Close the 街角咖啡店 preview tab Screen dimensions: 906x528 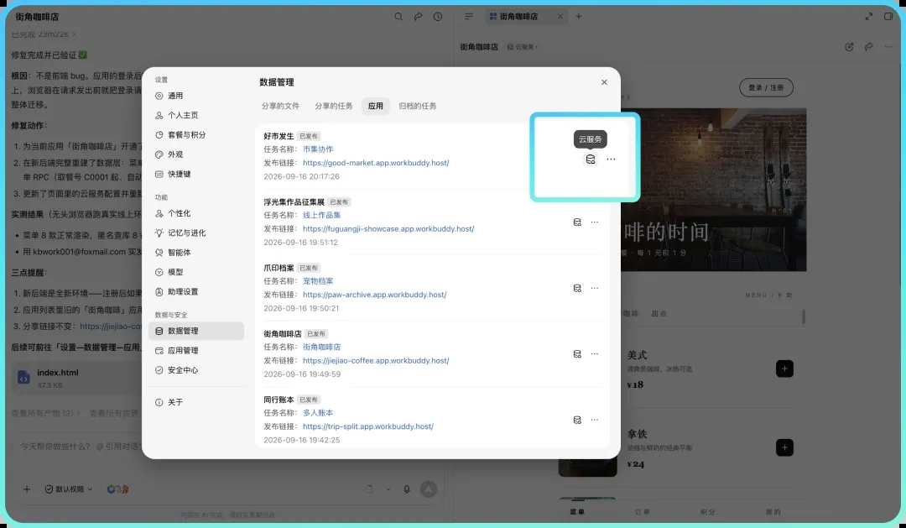tap(560, 16)
